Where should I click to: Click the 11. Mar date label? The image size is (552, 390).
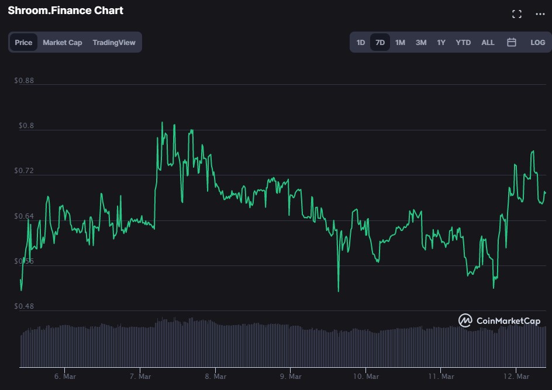441,377
